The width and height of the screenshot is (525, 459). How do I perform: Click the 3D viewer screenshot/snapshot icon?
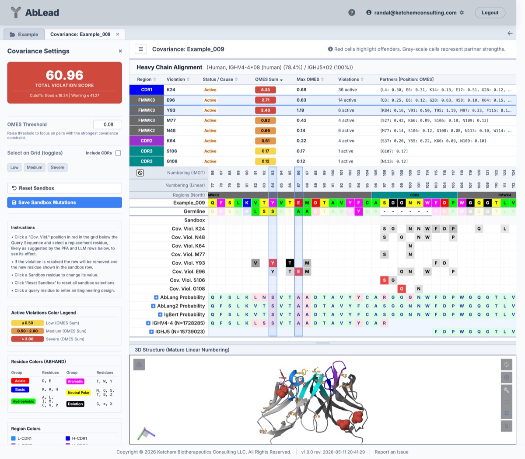pos(506,377)
